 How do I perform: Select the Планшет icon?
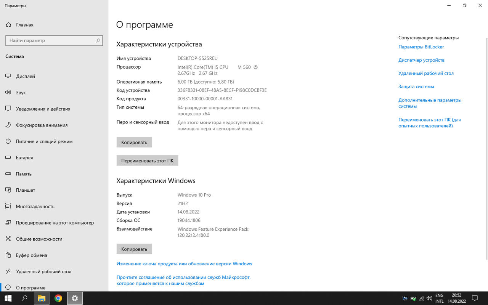pyautogui.click(x=8, y=190)
